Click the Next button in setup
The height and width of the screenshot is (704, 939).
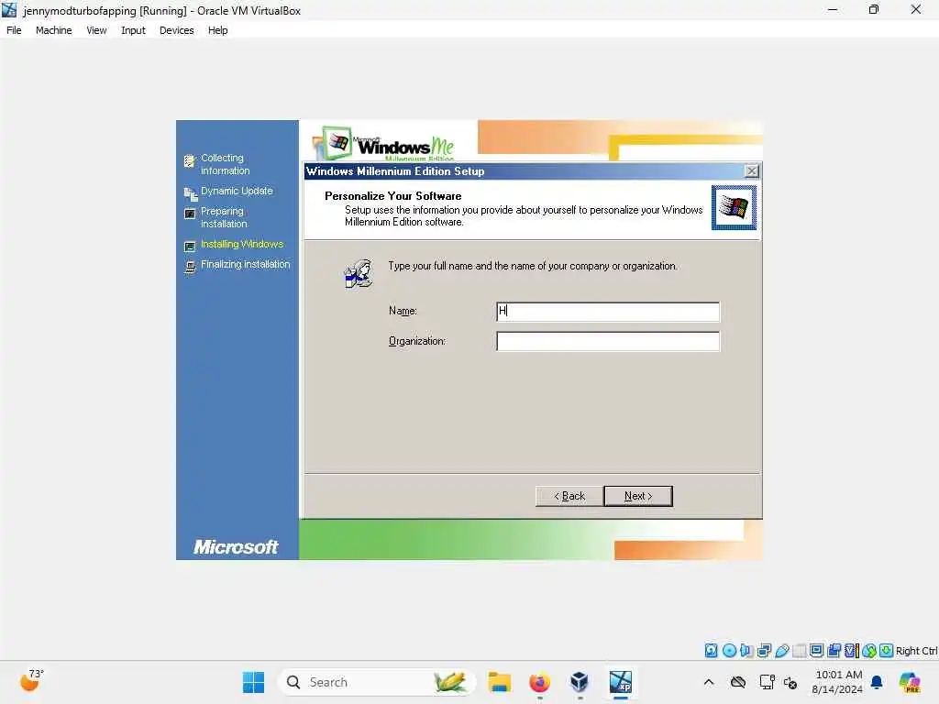(x=638, y=496)
